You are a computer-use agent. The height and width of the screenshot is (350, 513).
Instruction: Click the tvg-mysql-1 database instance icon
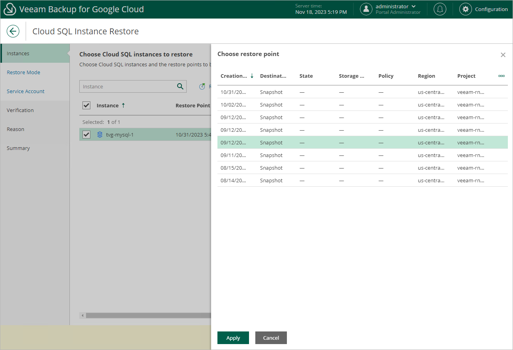100,135
